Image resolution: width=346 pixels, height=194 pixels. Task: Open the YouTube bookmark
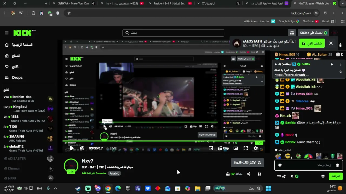coord(311,21)
